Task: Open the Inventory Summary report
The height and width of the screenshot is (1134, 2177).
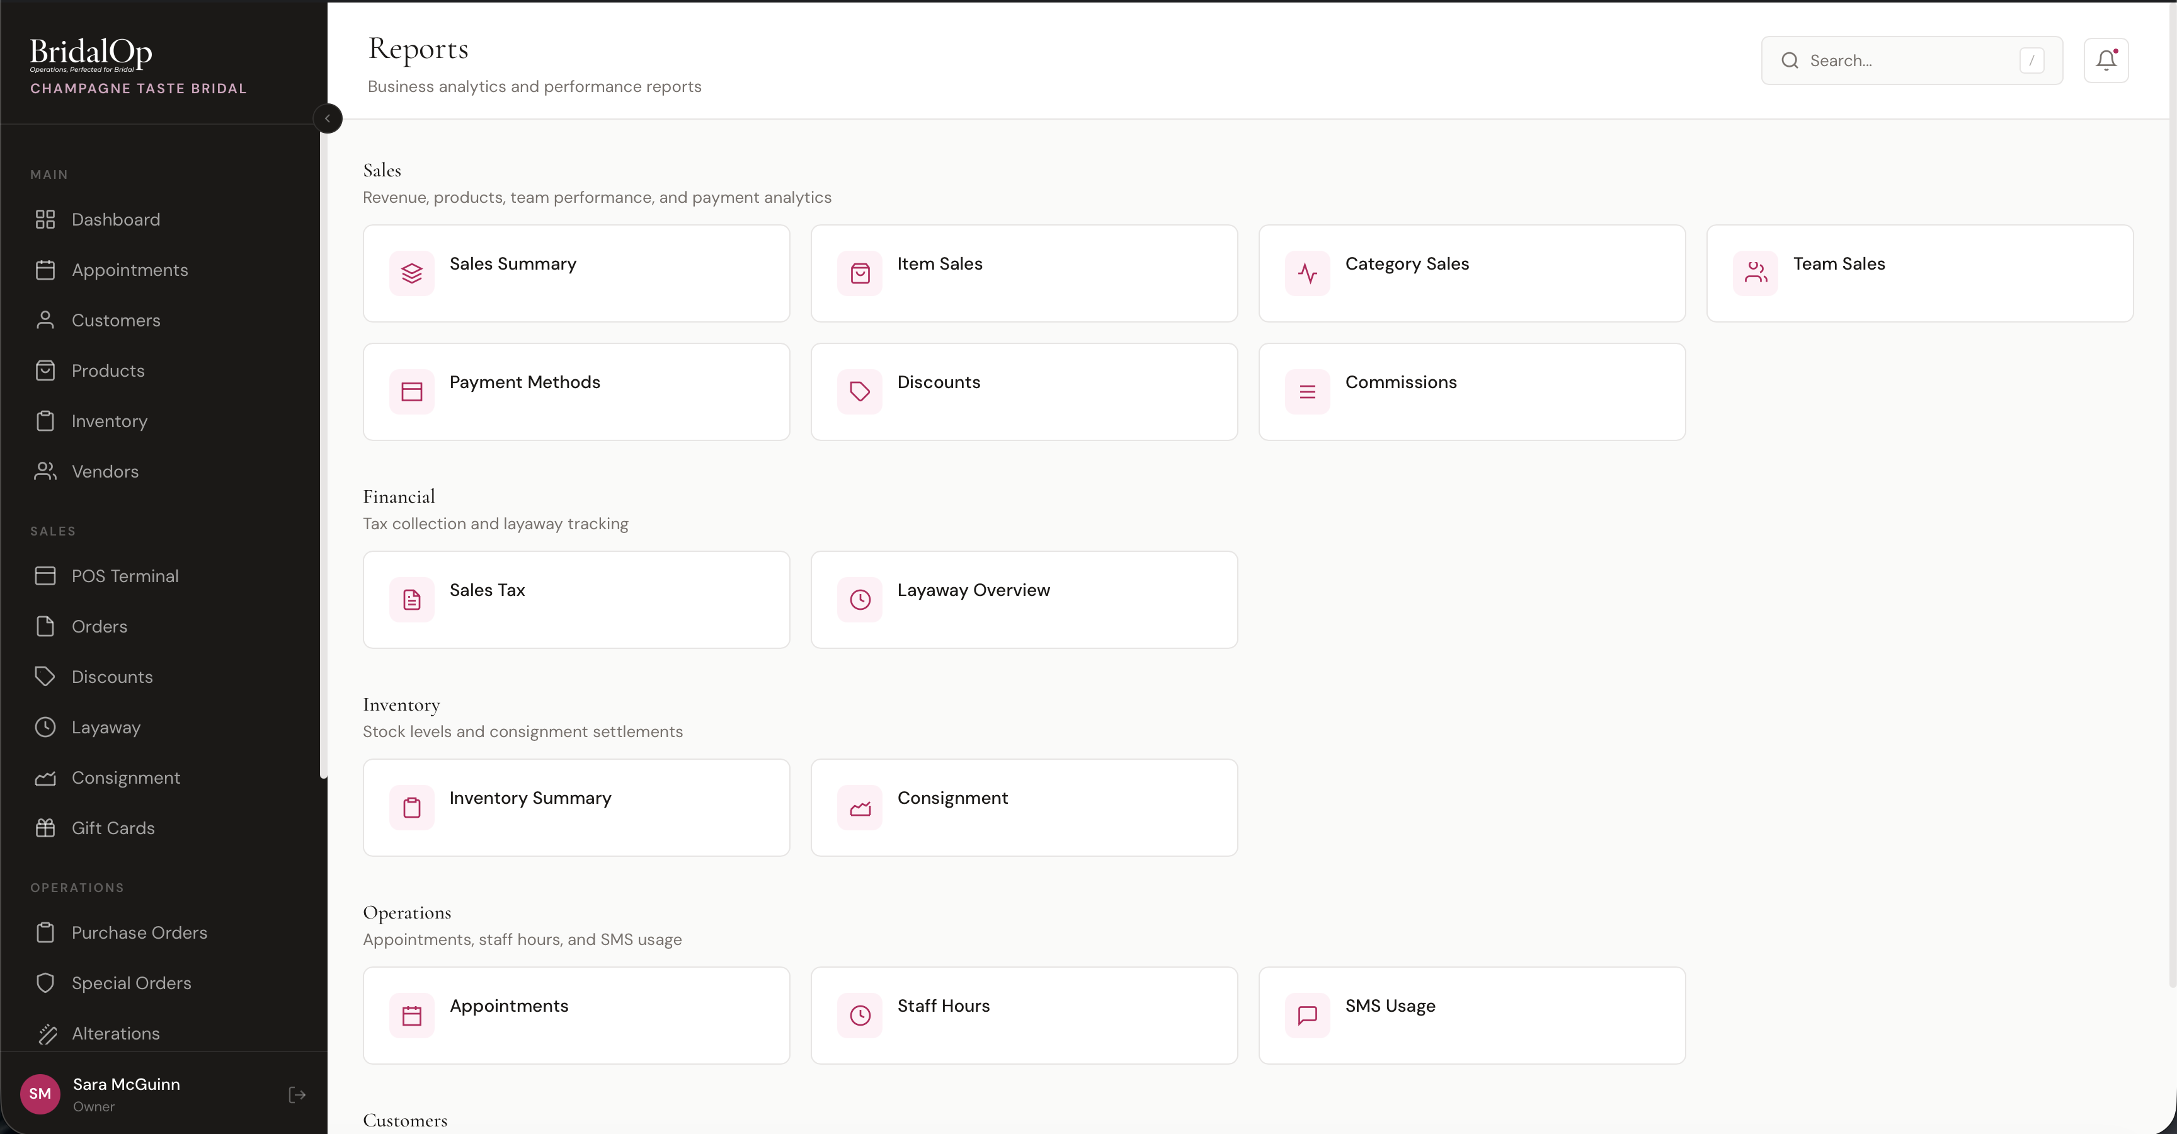Action: (x=576, y=807)
